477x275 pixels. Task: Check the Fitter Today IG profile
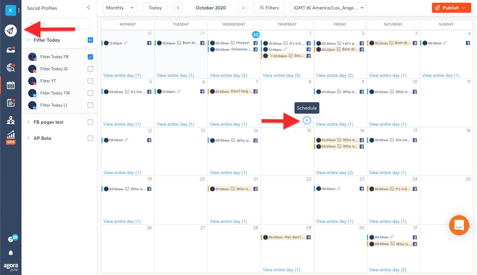pos(90,69)
